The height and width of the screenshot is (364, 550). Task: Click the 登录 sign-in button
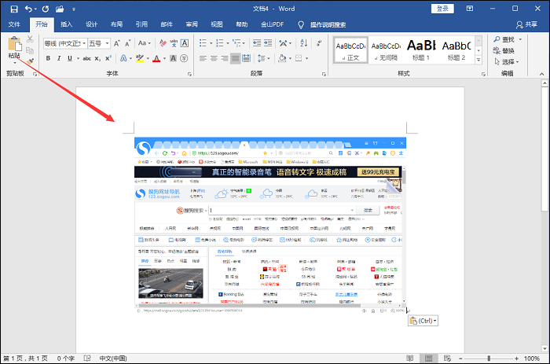442,9
